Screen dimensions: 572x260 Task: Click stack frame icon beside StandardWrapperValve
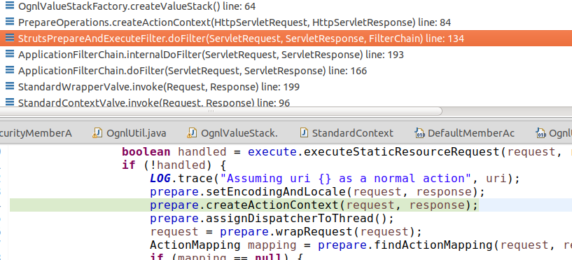tap(11, 86)
